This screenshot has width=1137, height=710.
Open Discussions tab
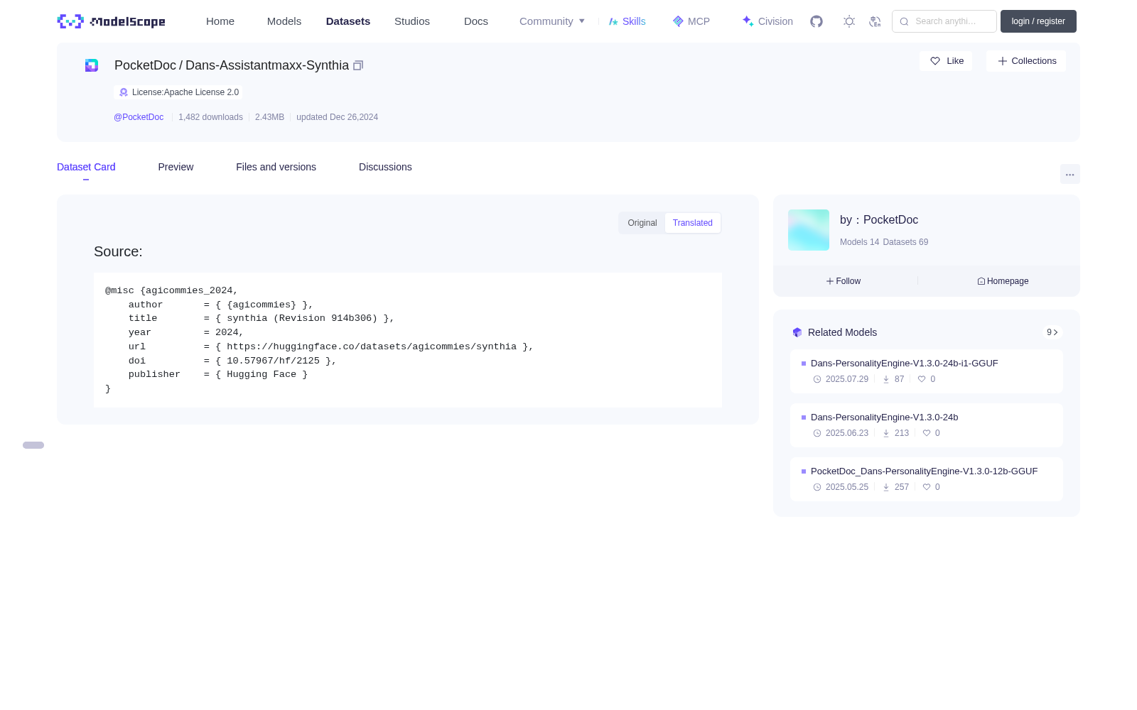(x=385, y=167)
